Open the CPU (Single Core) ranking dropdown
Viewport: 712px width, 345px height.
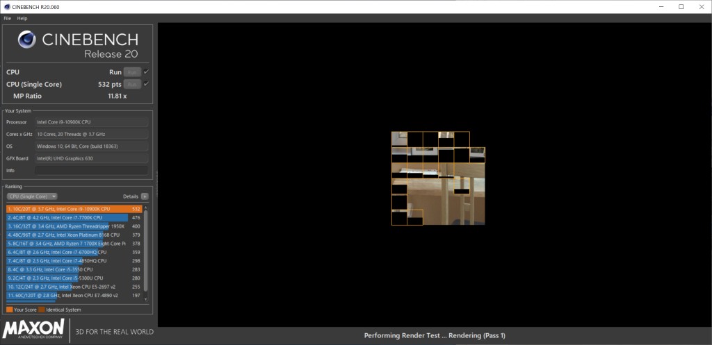[x=32, y=196]
